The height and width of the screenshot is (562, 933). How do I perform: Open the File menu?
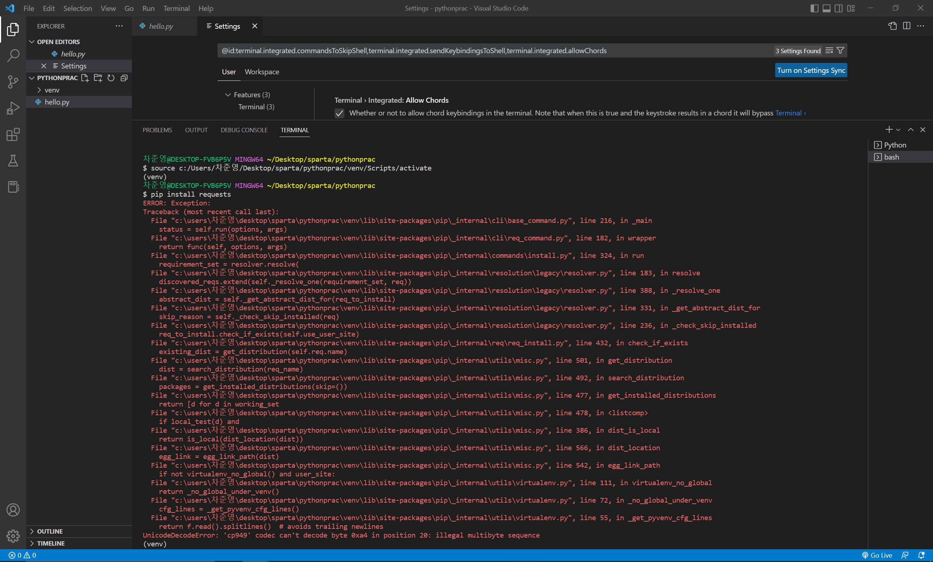pos(29,8)
